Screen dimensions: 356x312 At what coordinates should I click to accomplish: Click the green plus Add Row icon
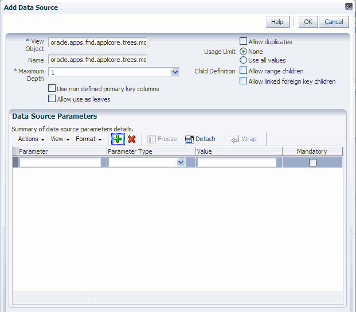coord(118,139)
